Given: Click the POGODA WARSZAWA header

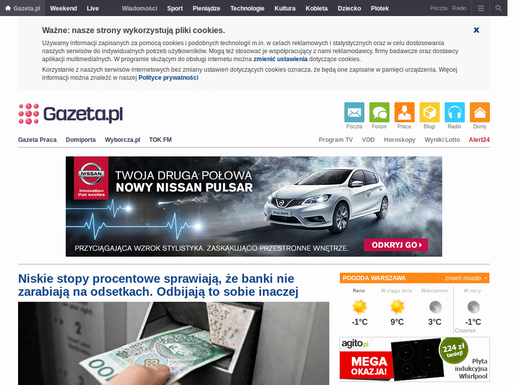Looking at the screenshot, I should point(374,278).
